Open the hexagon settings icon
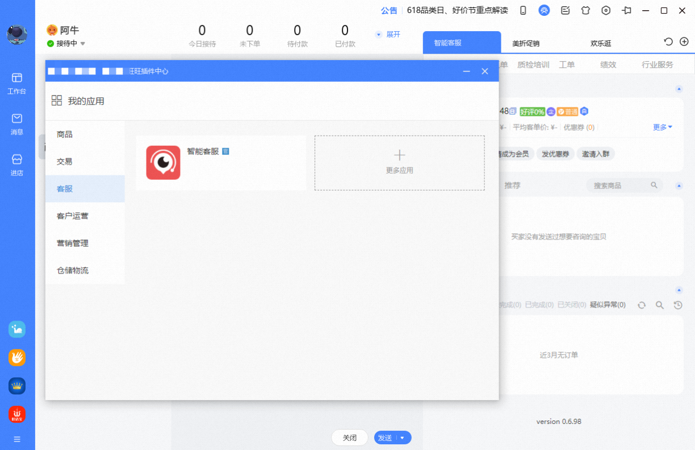The height and width of the screenshot is (450, 695). [x=606, y=10]
